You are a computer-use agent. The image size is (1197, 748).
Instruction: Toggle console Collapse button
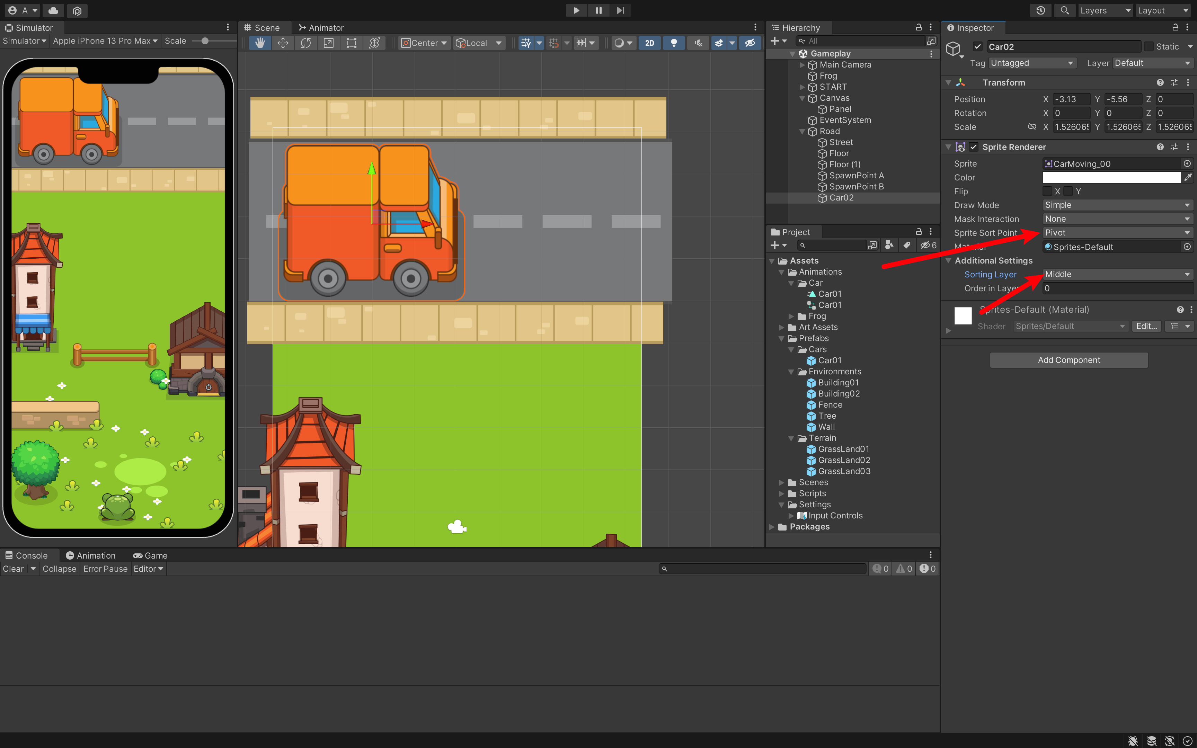pos(59,569)
